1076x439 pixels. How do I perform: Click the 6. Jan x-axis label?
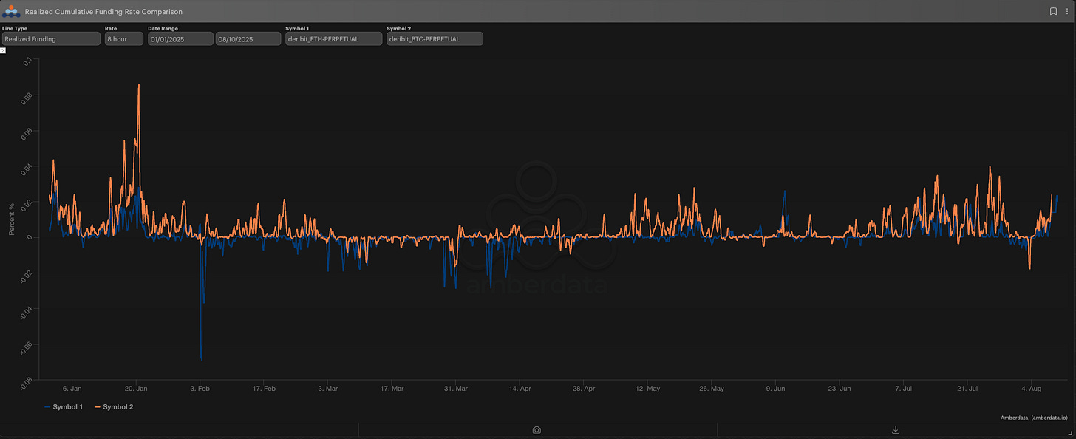coord(72,388)
